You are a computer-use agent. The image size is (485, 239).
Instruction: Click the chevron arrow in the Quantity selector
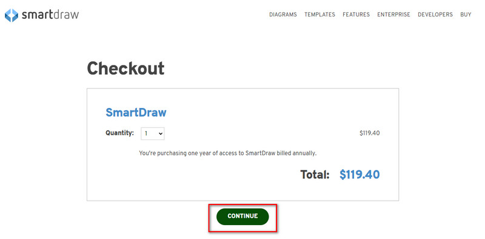[x=160, y=133]
